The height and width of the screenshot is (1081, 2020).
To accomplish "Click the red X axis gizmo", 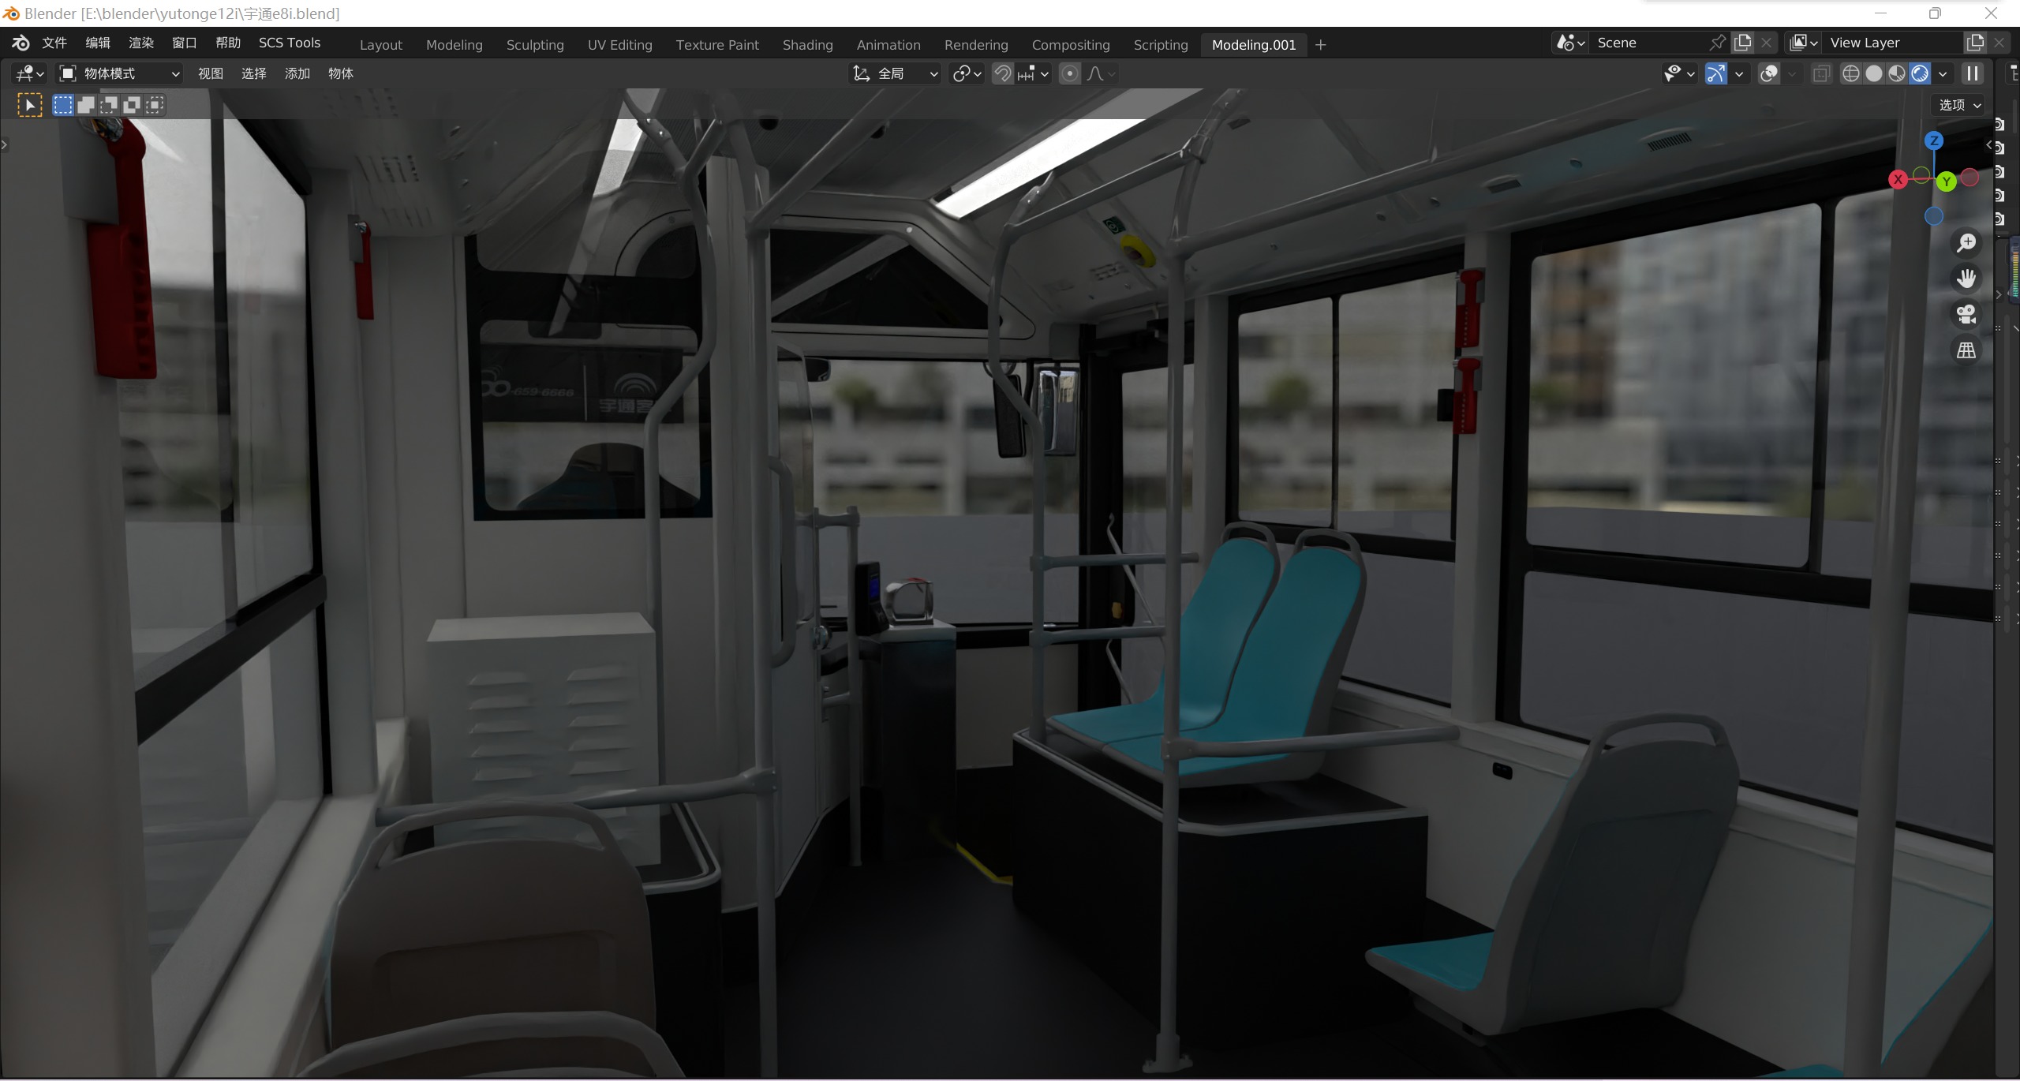I will 1898,180.
